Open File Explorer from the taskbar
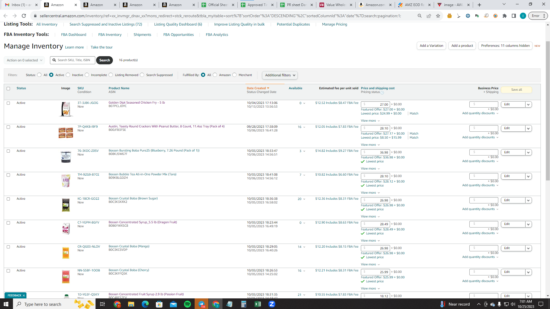 pyautogui.click(x=131, y=304)
